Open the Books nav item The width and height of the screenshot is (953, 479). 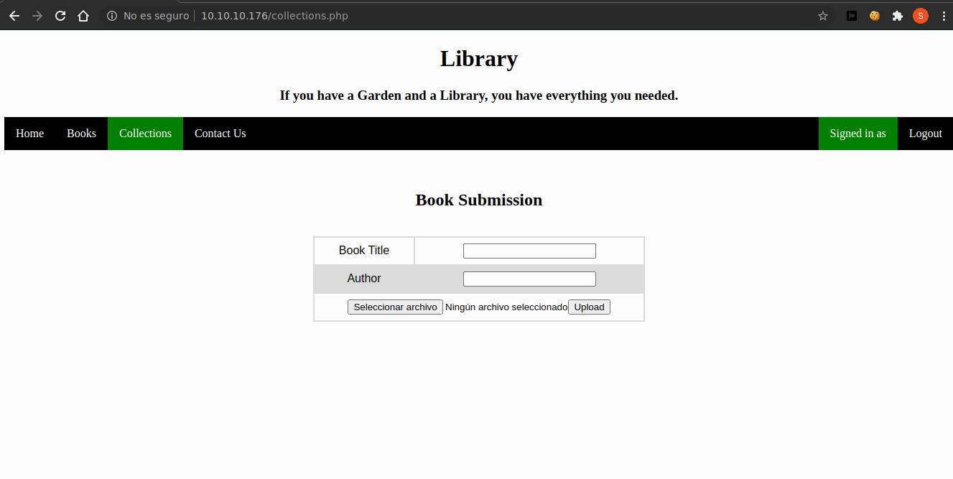pos(81,134)
